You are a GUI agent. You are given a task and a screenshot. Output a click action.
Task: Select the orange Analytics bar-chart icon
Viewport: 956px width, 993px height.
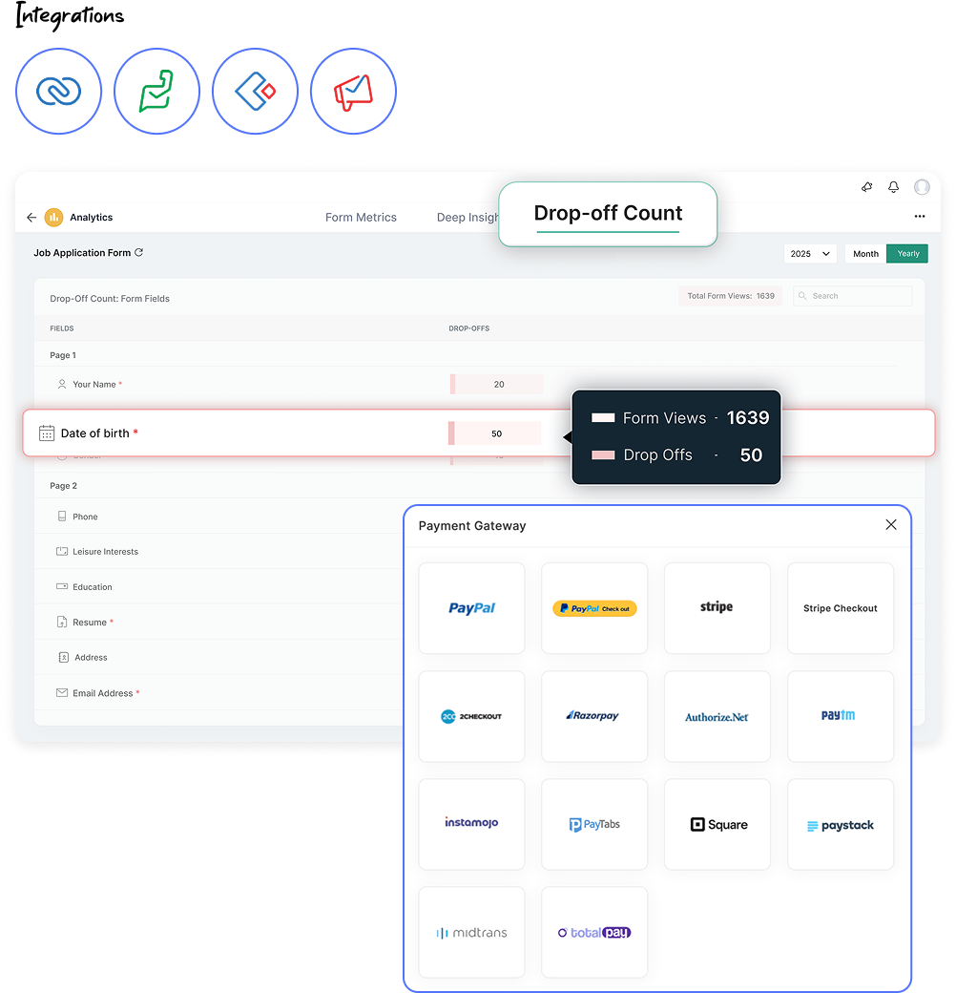coord(53,217)
